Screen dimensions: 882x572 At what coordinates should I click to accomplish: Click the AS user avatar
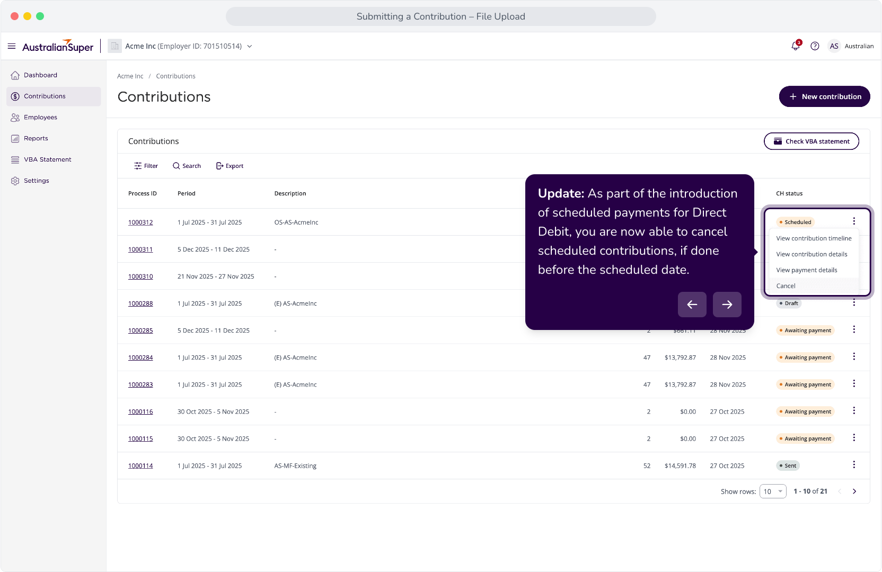click(x=834, y=46)
